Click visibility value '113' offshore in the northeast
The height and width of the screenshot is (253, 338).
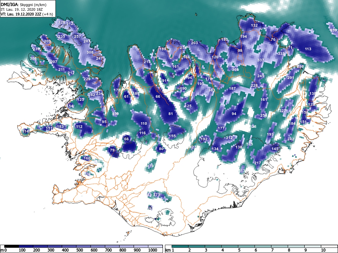tap(308, 49)
